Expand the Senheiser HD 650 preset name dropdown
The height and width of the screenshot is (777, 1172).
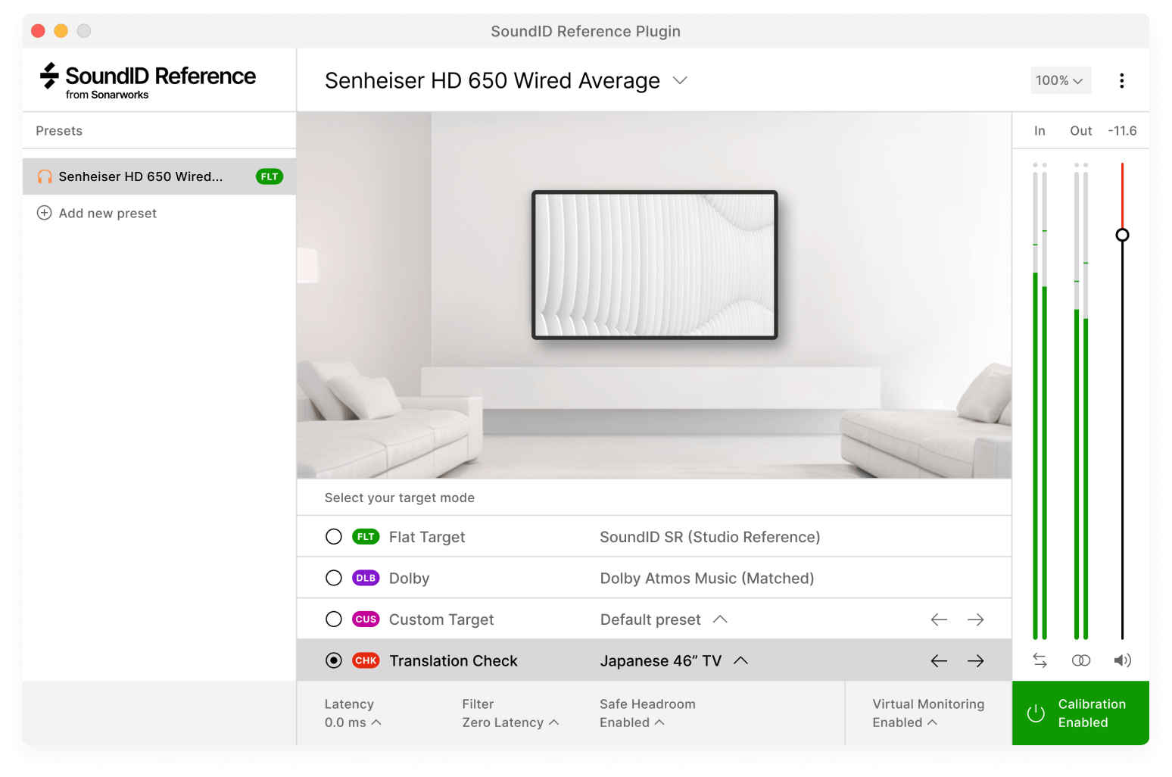(x=679, y=80)
